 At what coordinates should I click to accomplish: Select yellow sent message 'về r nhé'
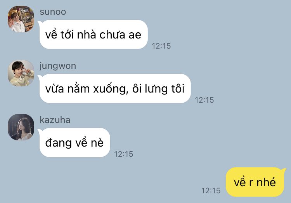pyautogui.click(x=255, y=182)
